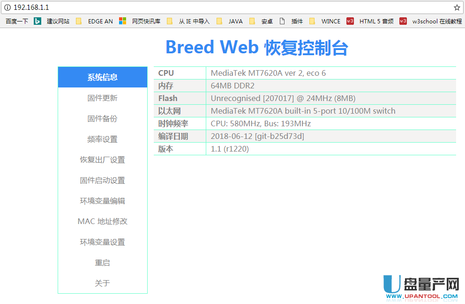Open the HTML 5 音频 bookmark
The image size is (465, 304).
pos(370,21)
